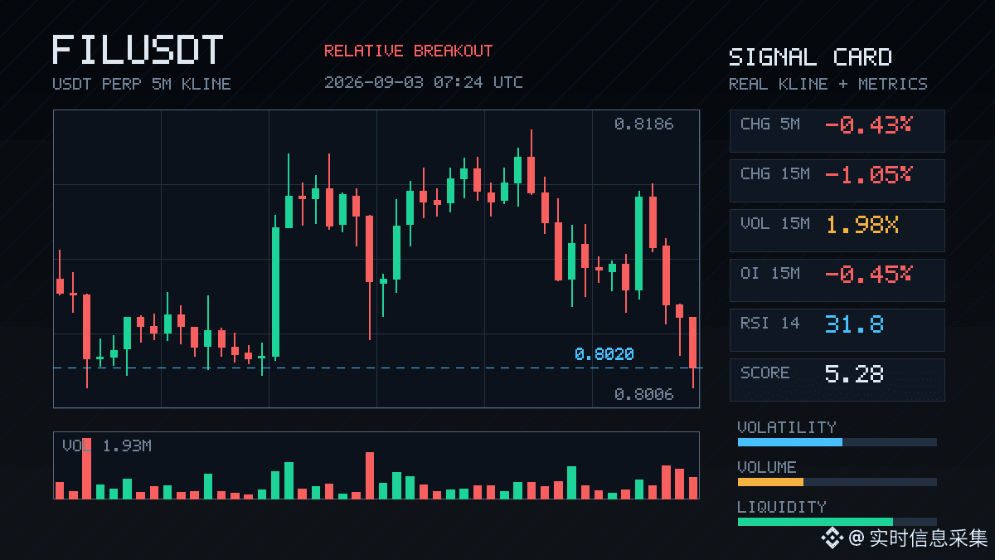Click the 0.8186 high price label
The width and height of the screenshot is (995, 560).
click(x=644, y=124)
